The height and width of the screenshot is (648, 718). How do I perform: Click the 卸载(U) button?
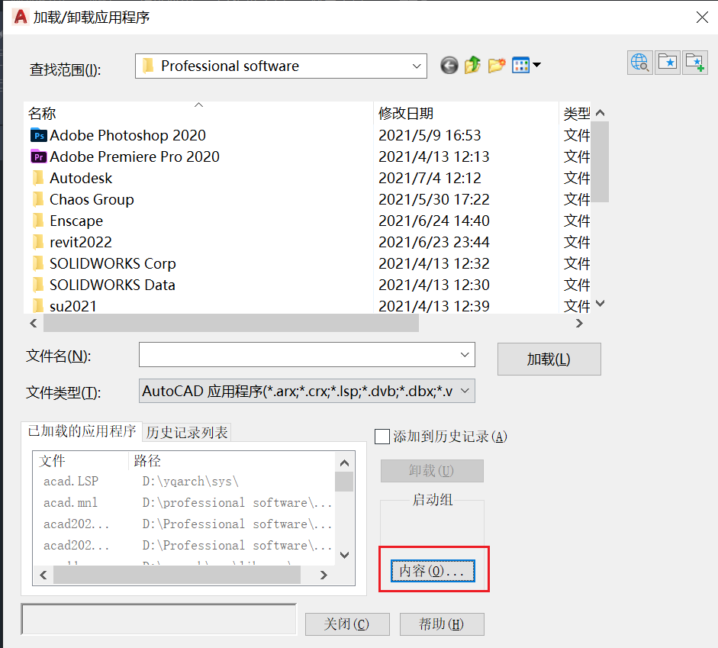click(432, 471)
